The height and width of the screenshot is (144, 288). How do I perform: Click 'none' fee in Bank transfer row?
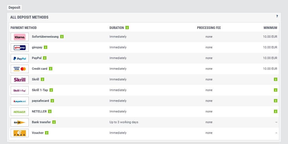(x=209, y=122)
